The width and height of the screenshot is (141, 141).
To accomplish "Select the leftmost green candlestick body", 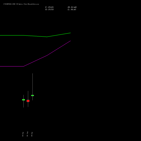I will coord(23,100).
